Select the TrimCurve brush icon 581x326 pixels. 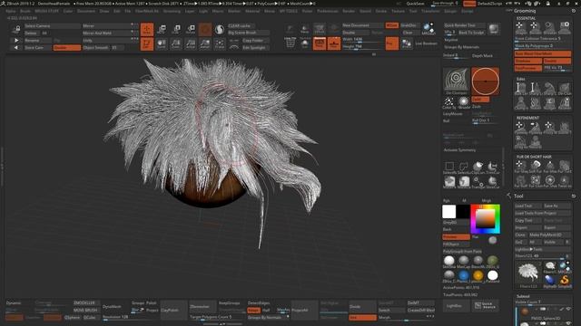(x=492, y=167)
